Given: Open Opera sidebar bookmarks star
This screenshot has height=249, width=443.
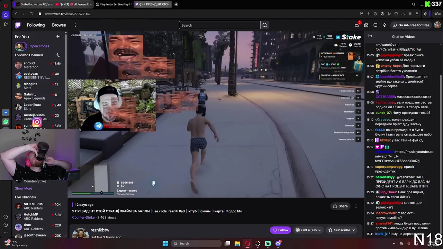Looking at the screenshot, I should point(6,24).
